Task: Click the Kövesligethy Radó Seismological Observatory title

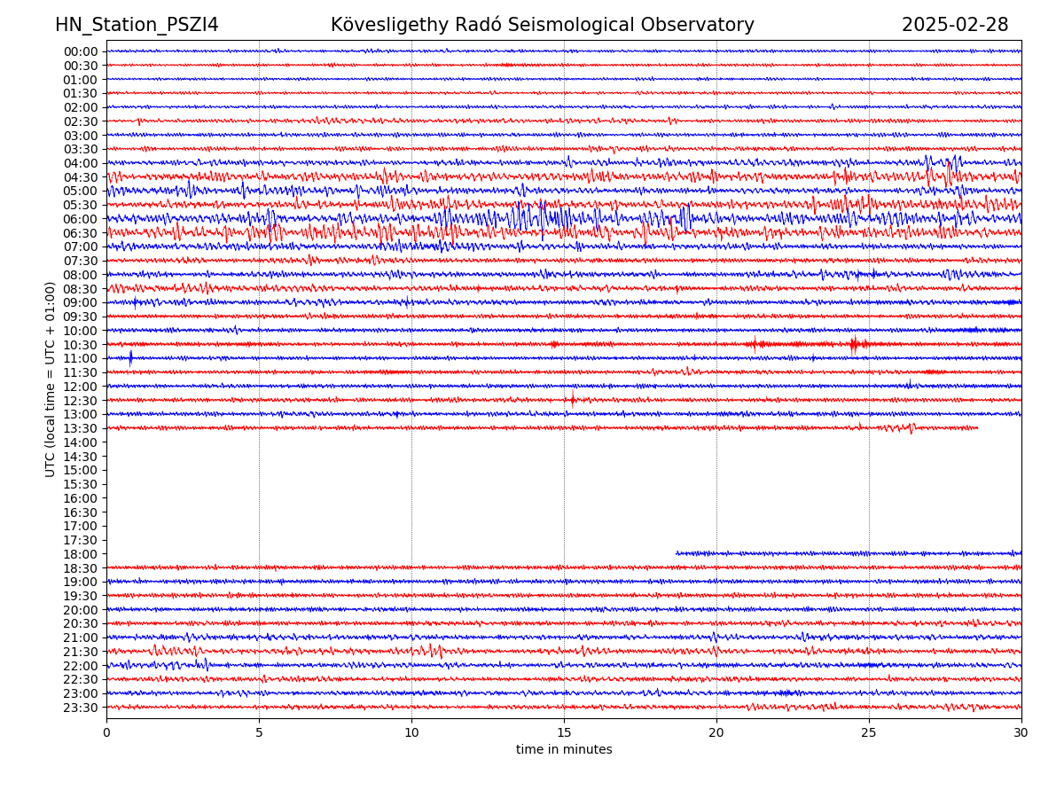Action: (x=542, y=25)
